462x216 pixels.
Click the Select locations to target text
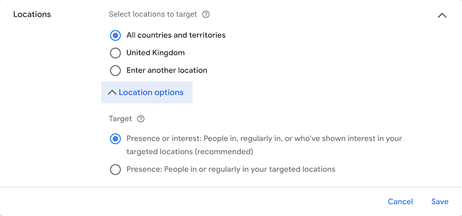[152, 14]
